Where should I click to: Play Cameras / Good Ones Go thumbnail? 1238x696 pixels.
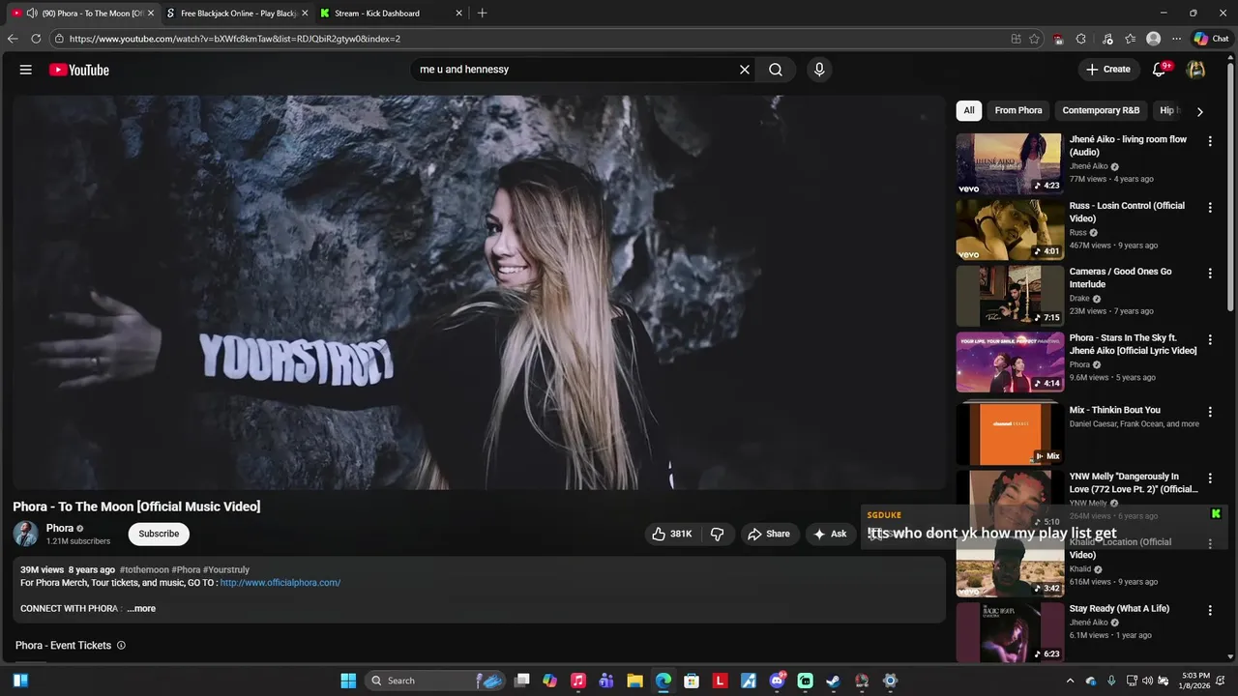[x=1010, y=296]
